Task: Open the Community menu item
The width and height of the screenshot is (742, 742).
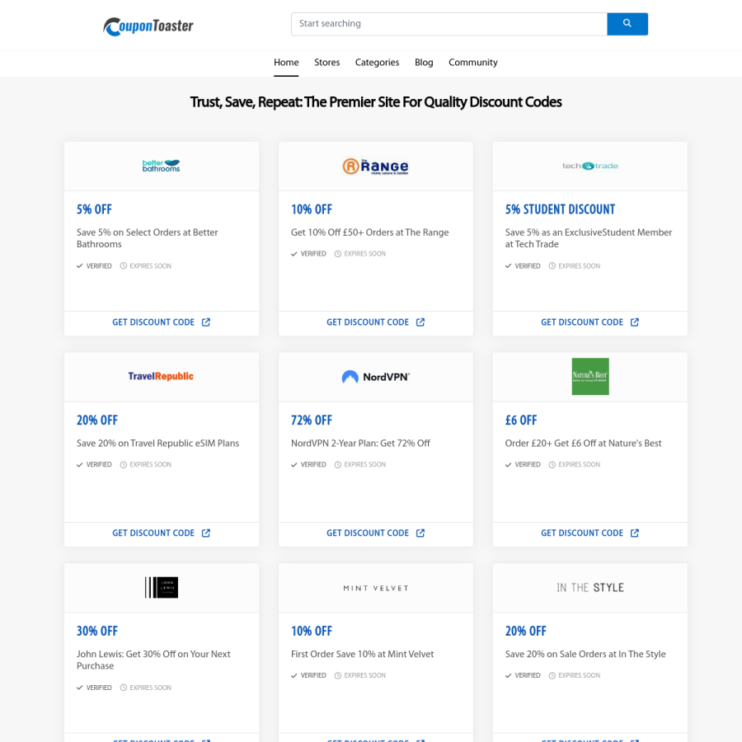Action: point(473,63)
